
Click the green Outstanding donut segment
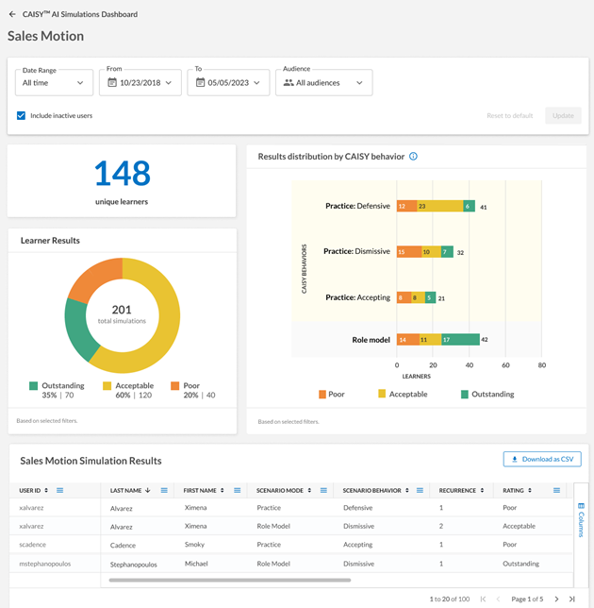click(x=76, y=329)
